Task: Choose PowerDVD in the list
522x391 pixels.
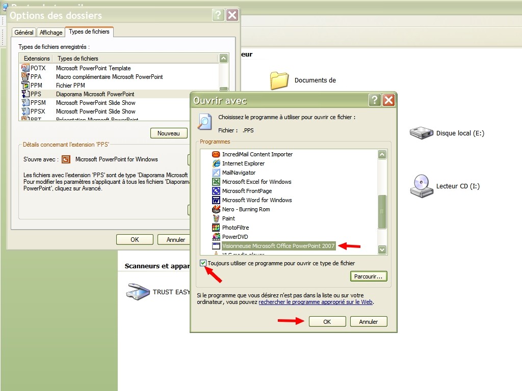Action: point(235,237)
